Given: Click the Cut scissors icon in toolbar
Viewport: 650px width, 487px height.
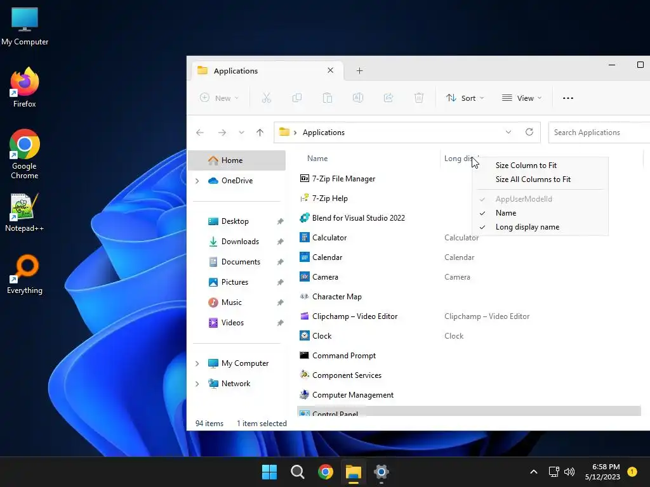Looking at the screenshot, I should coord(266,98).
